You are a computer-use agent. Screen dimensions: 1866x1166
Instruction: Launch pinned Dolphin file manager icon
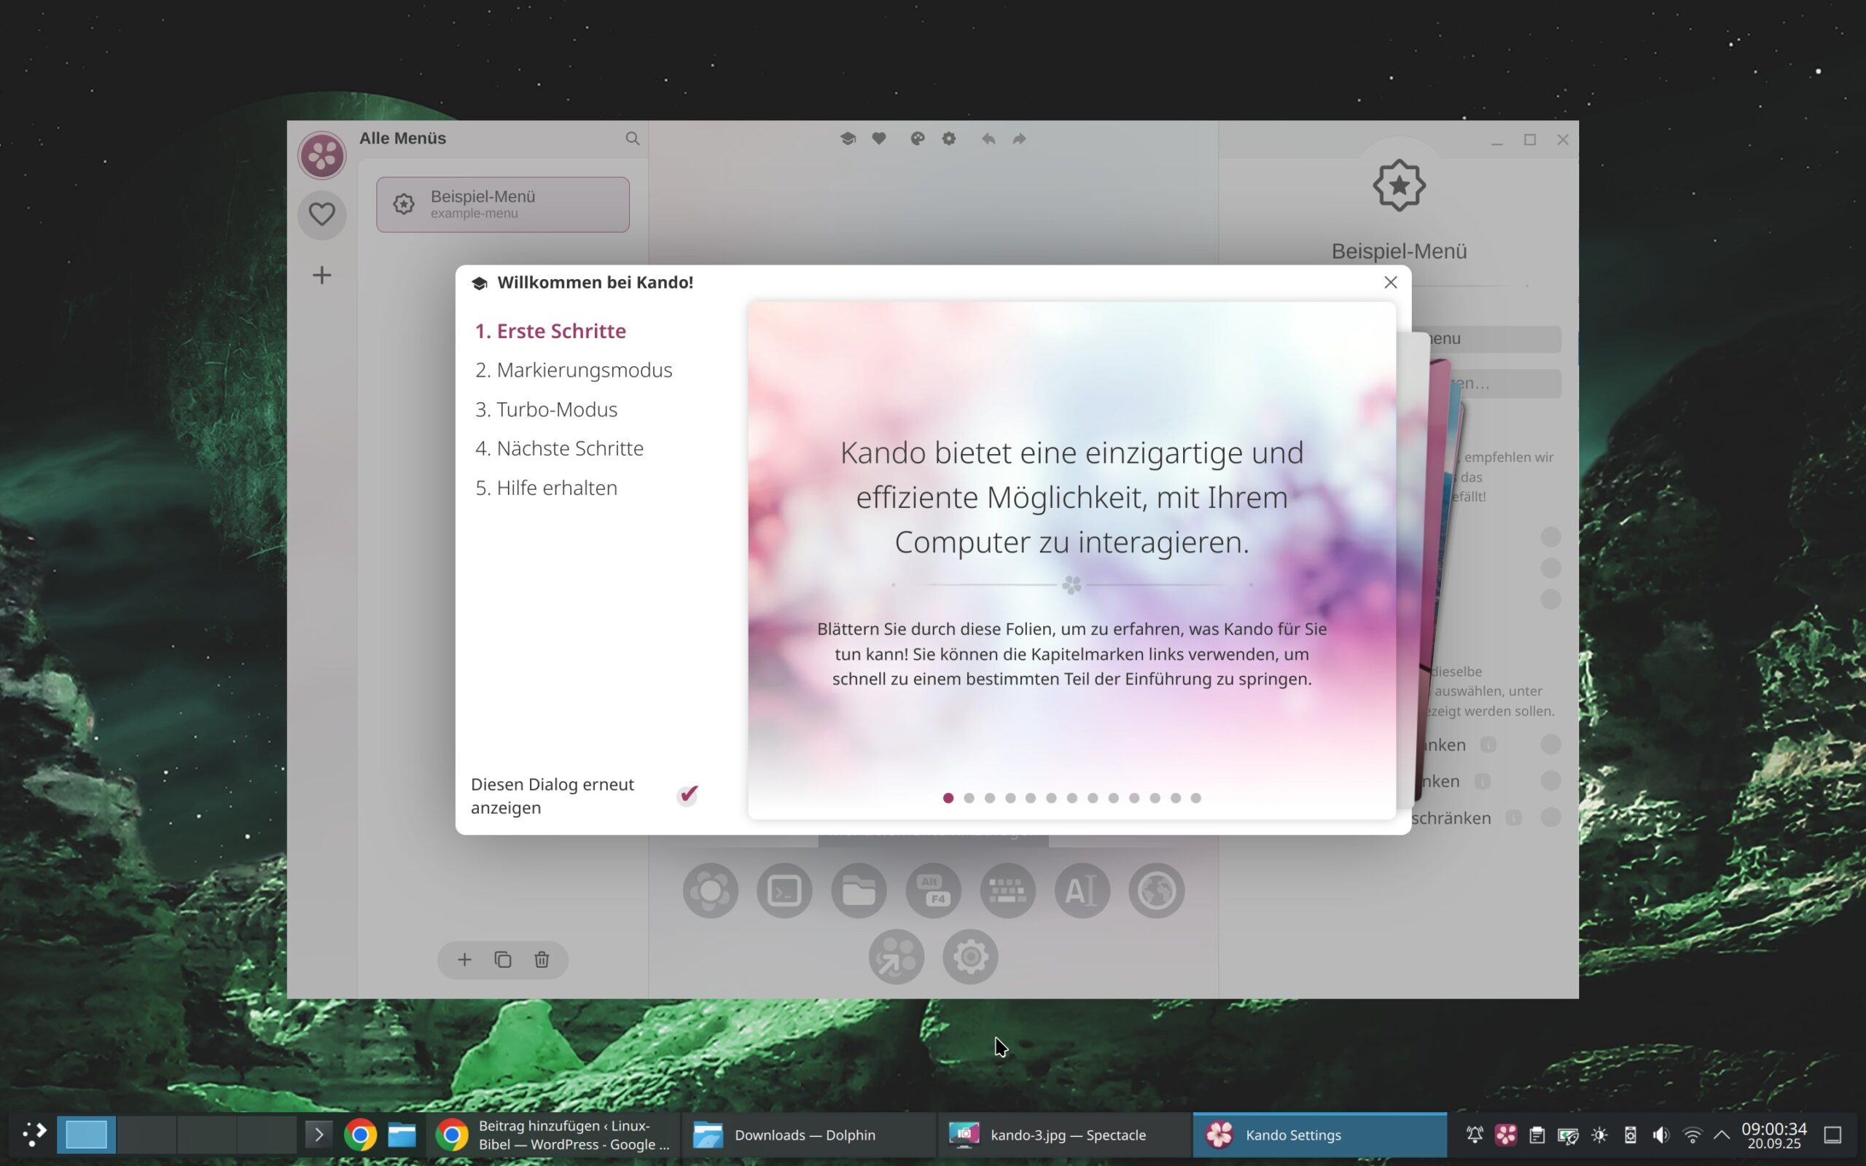click(x=402, y=1135)
